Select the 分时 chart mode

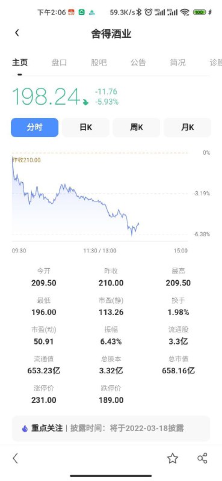(x=35, y=127)
